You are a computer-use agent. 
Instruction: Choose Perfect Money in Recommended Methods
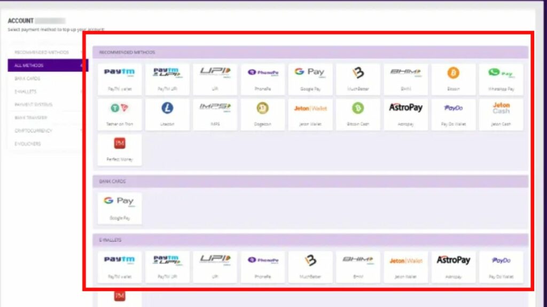(x=120, y=150)
